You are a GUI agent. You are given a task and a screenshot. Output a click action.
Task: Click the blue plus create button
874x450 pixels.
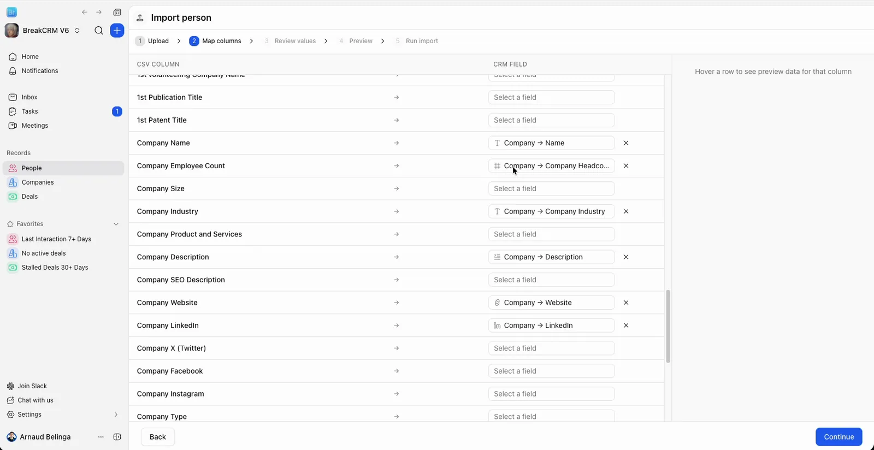[x=117, y=31]
